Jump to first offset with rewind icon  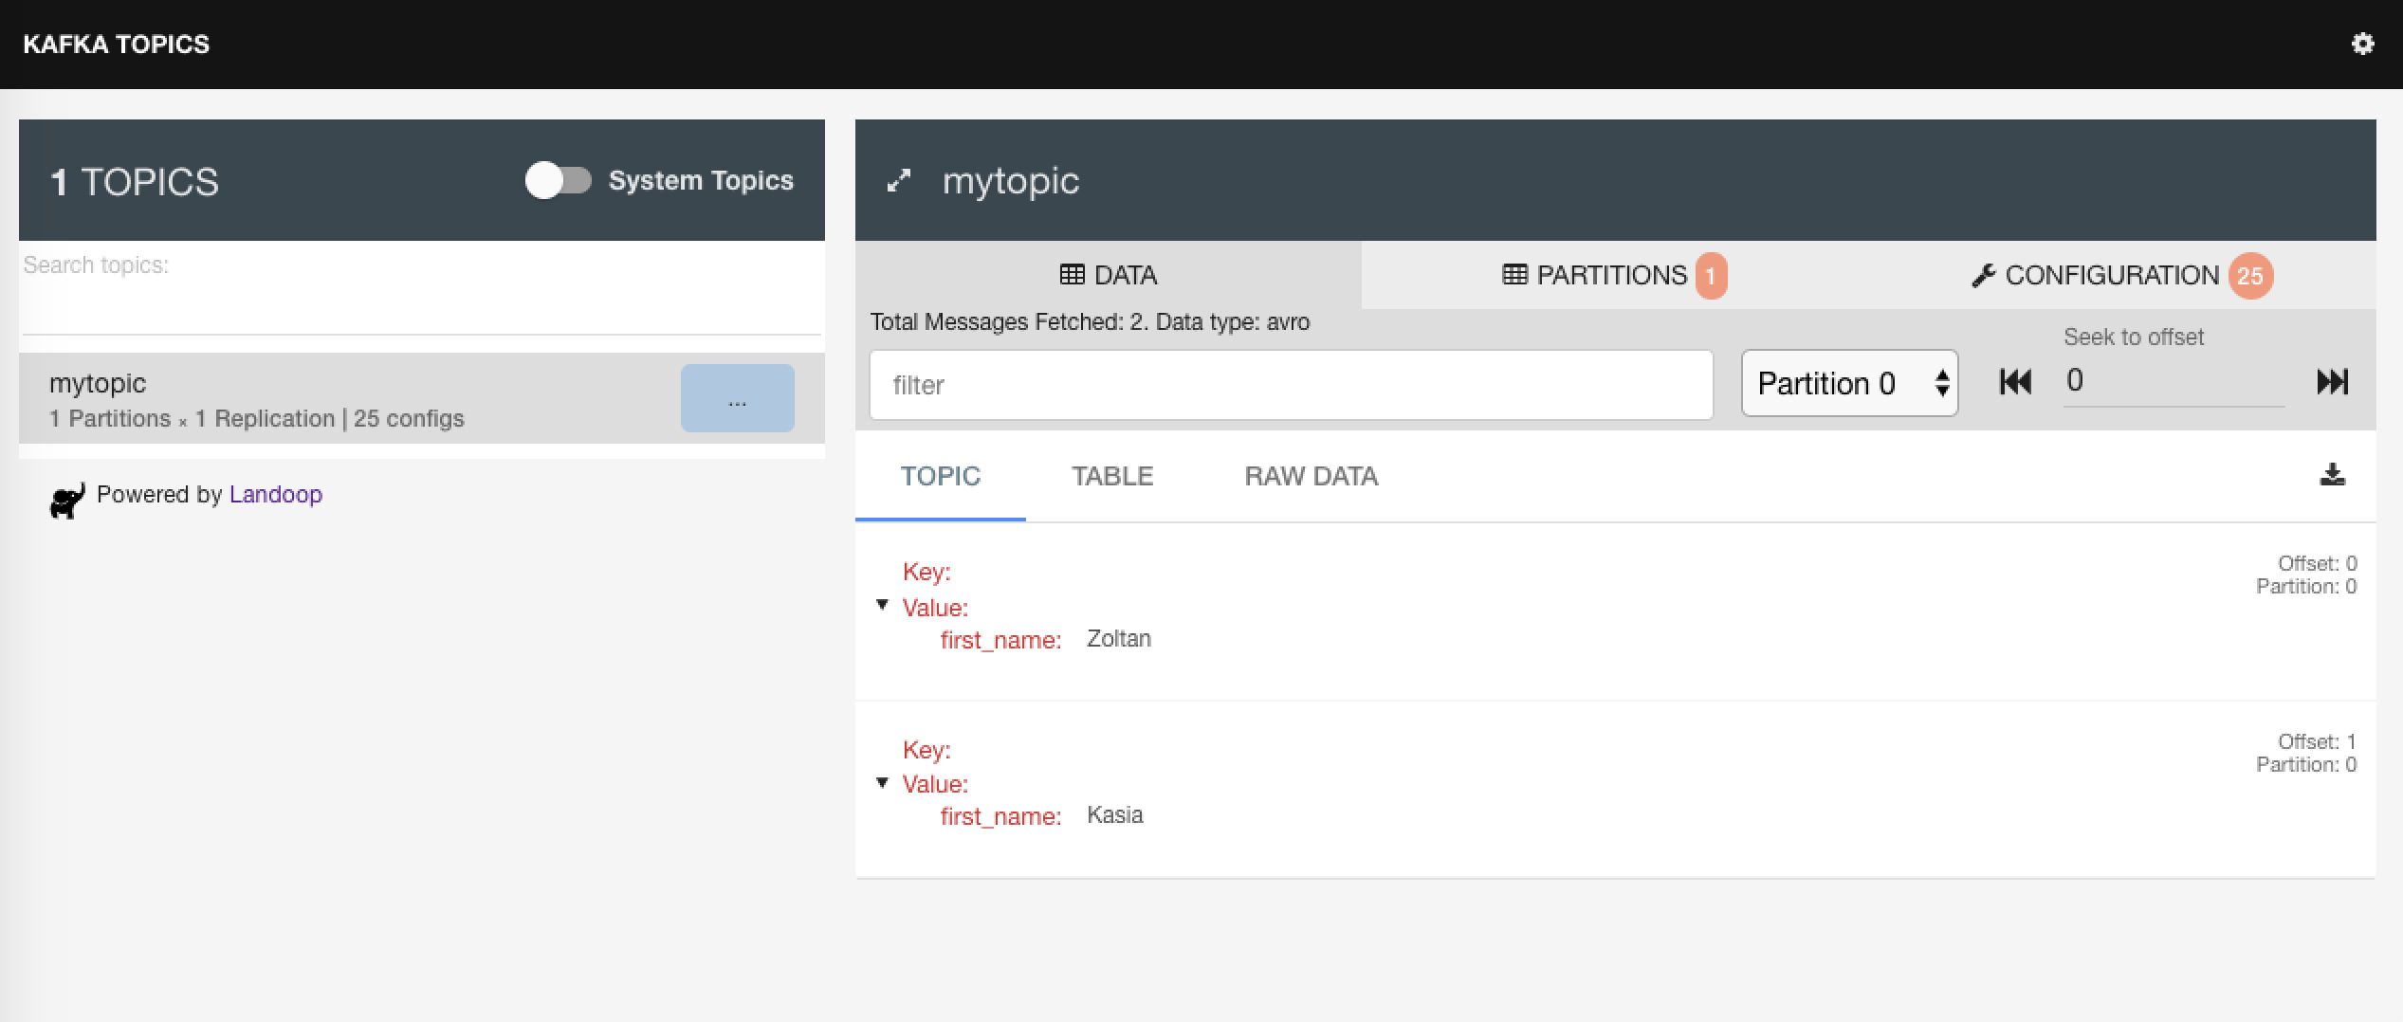(2015, 382)
